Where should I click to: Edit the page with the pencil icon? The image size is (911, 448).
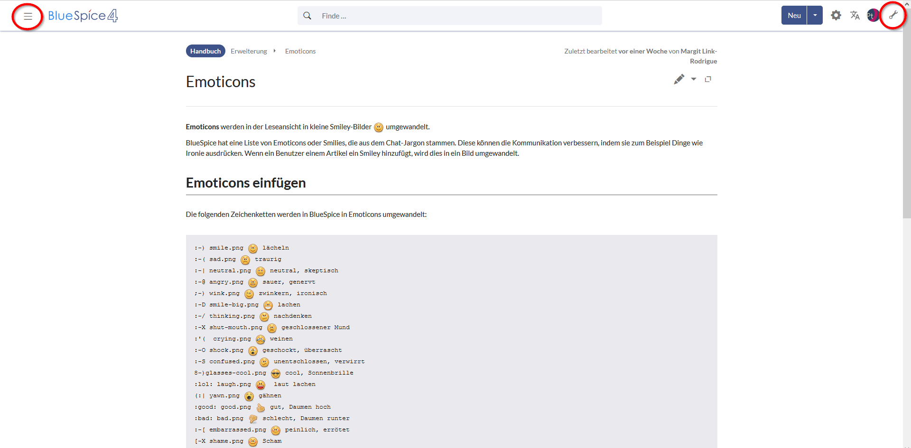(679, 79)
